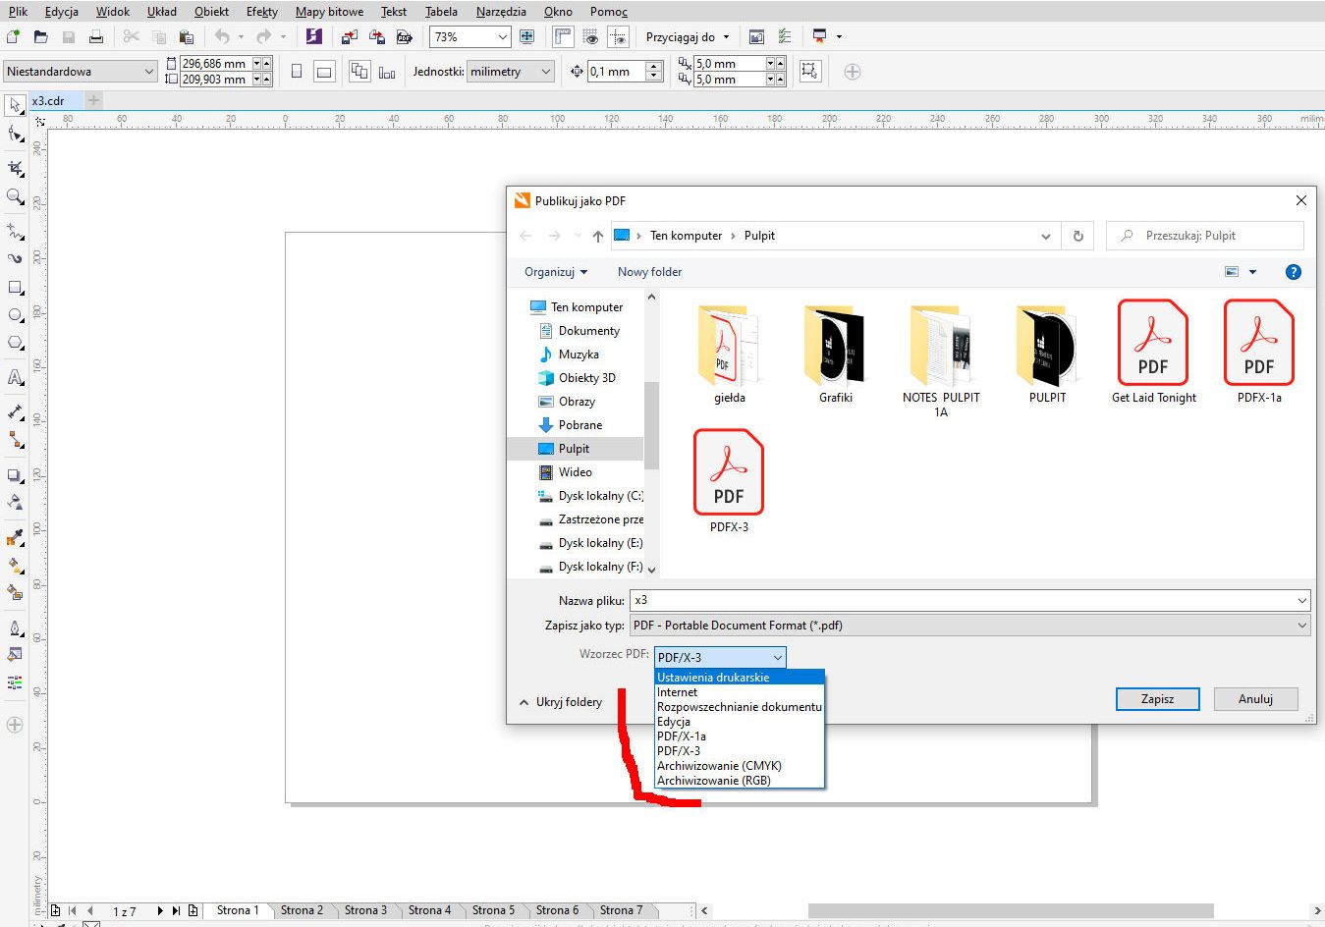Select the Crop tool in the toolbox
The image size is (1325, 927).
[15, 168]
